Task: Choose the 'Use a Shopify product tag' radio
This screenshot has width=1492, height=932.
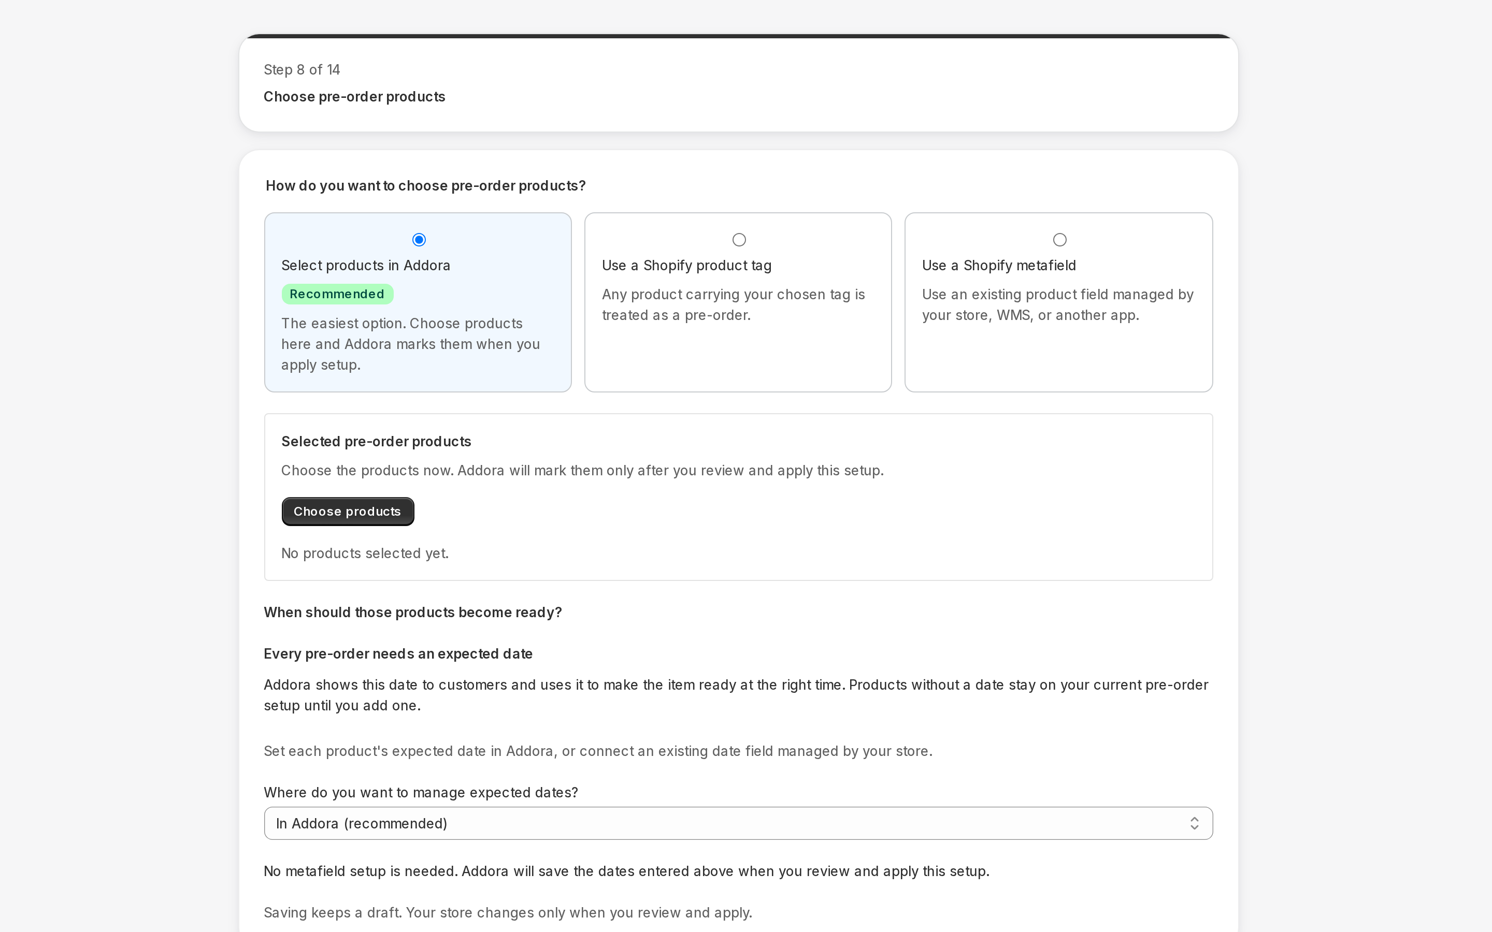Action: click(739, 239)
